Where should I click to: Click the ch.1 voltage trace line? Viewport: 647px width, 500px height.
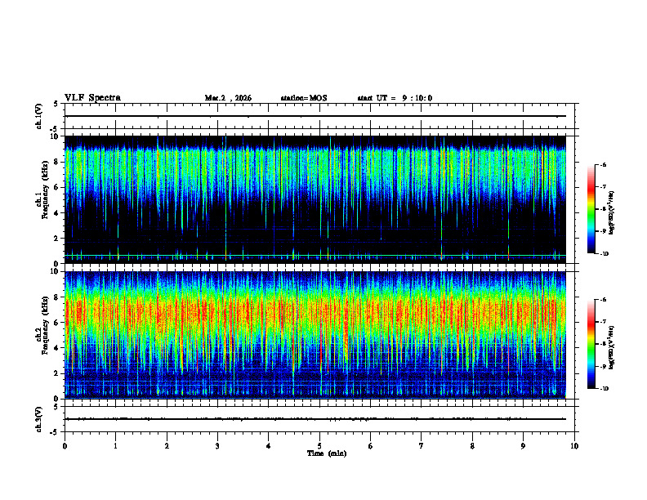tap(315, 116)
